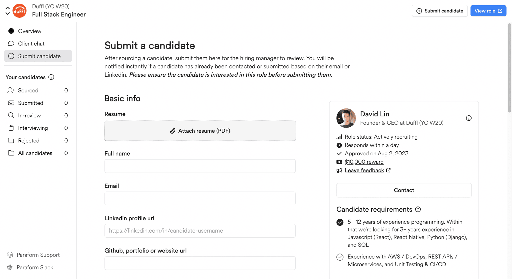This screenshot has width=512, height=279.
Task: Click the up chevron to switch roles
Action: tap(7, 8)
